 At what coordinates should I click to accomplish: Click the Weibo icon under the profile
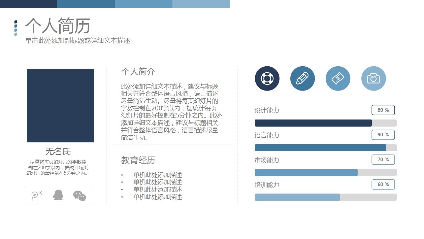tap(36, 195)
